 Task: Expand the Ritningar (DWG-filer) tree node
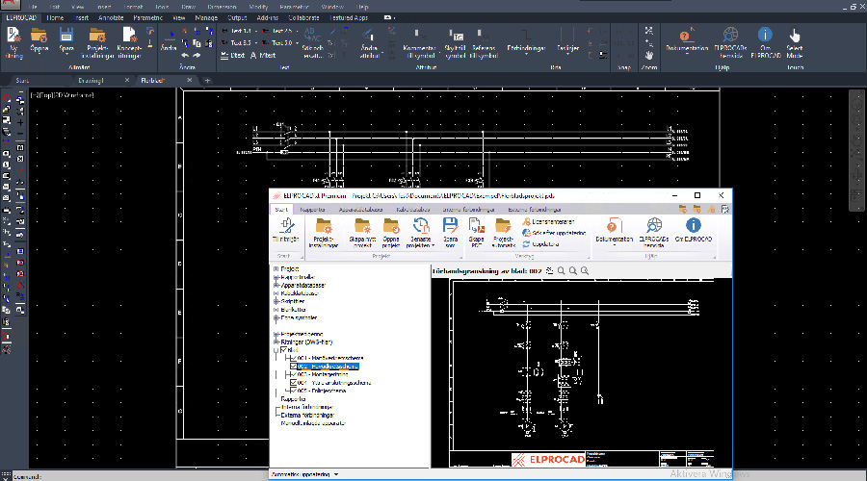[276, 342]
